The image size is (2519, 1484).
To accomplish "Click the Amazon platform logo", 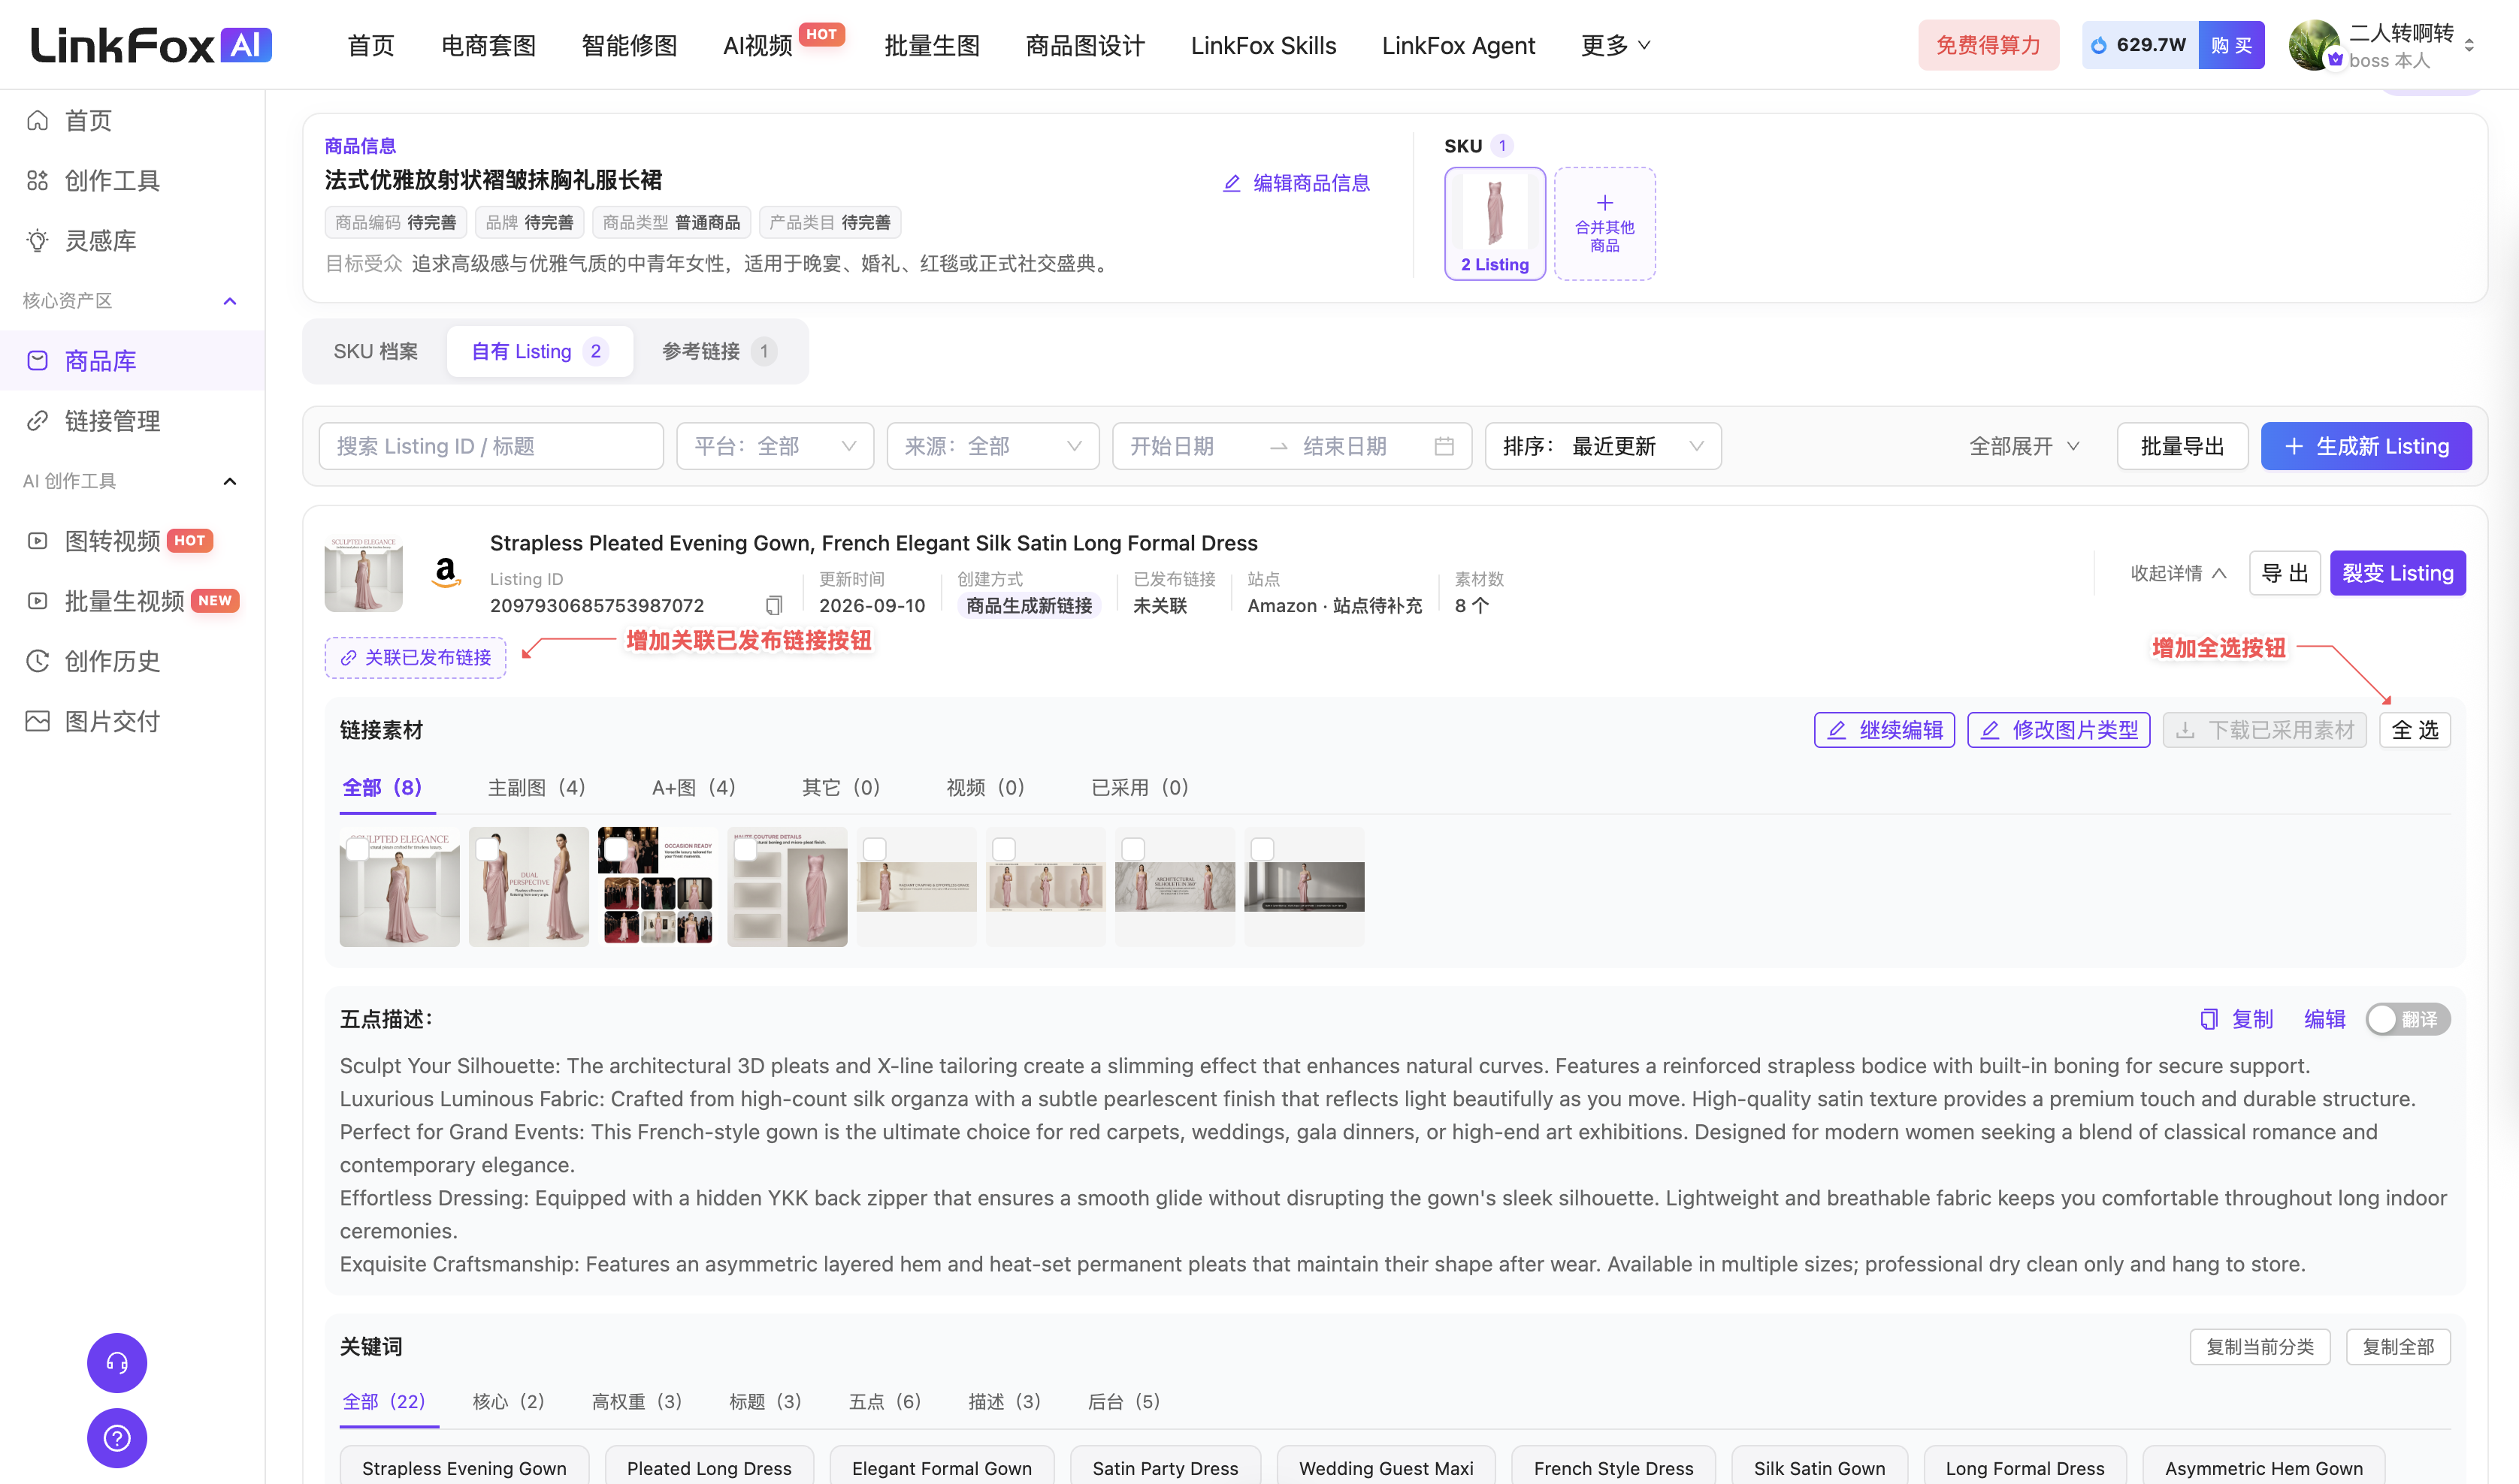I will pos(446,573).
